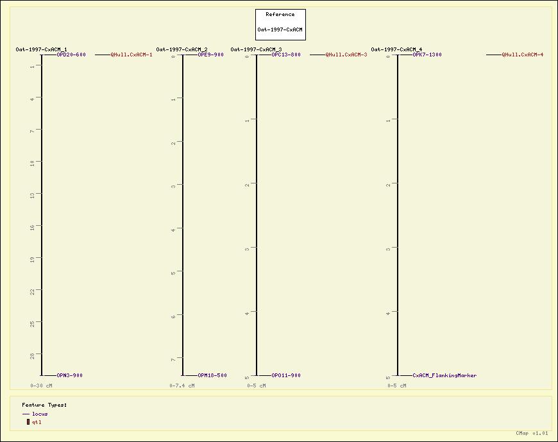
Task: Click the Oat-1997-CxACM_2 map title
Action: click(x=182, y=49)
